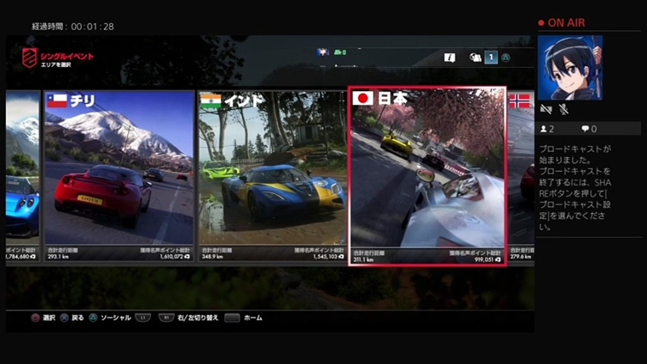Select the Norway area card at right edge
This screenshot has width=647, height=364.
(521, 176)
